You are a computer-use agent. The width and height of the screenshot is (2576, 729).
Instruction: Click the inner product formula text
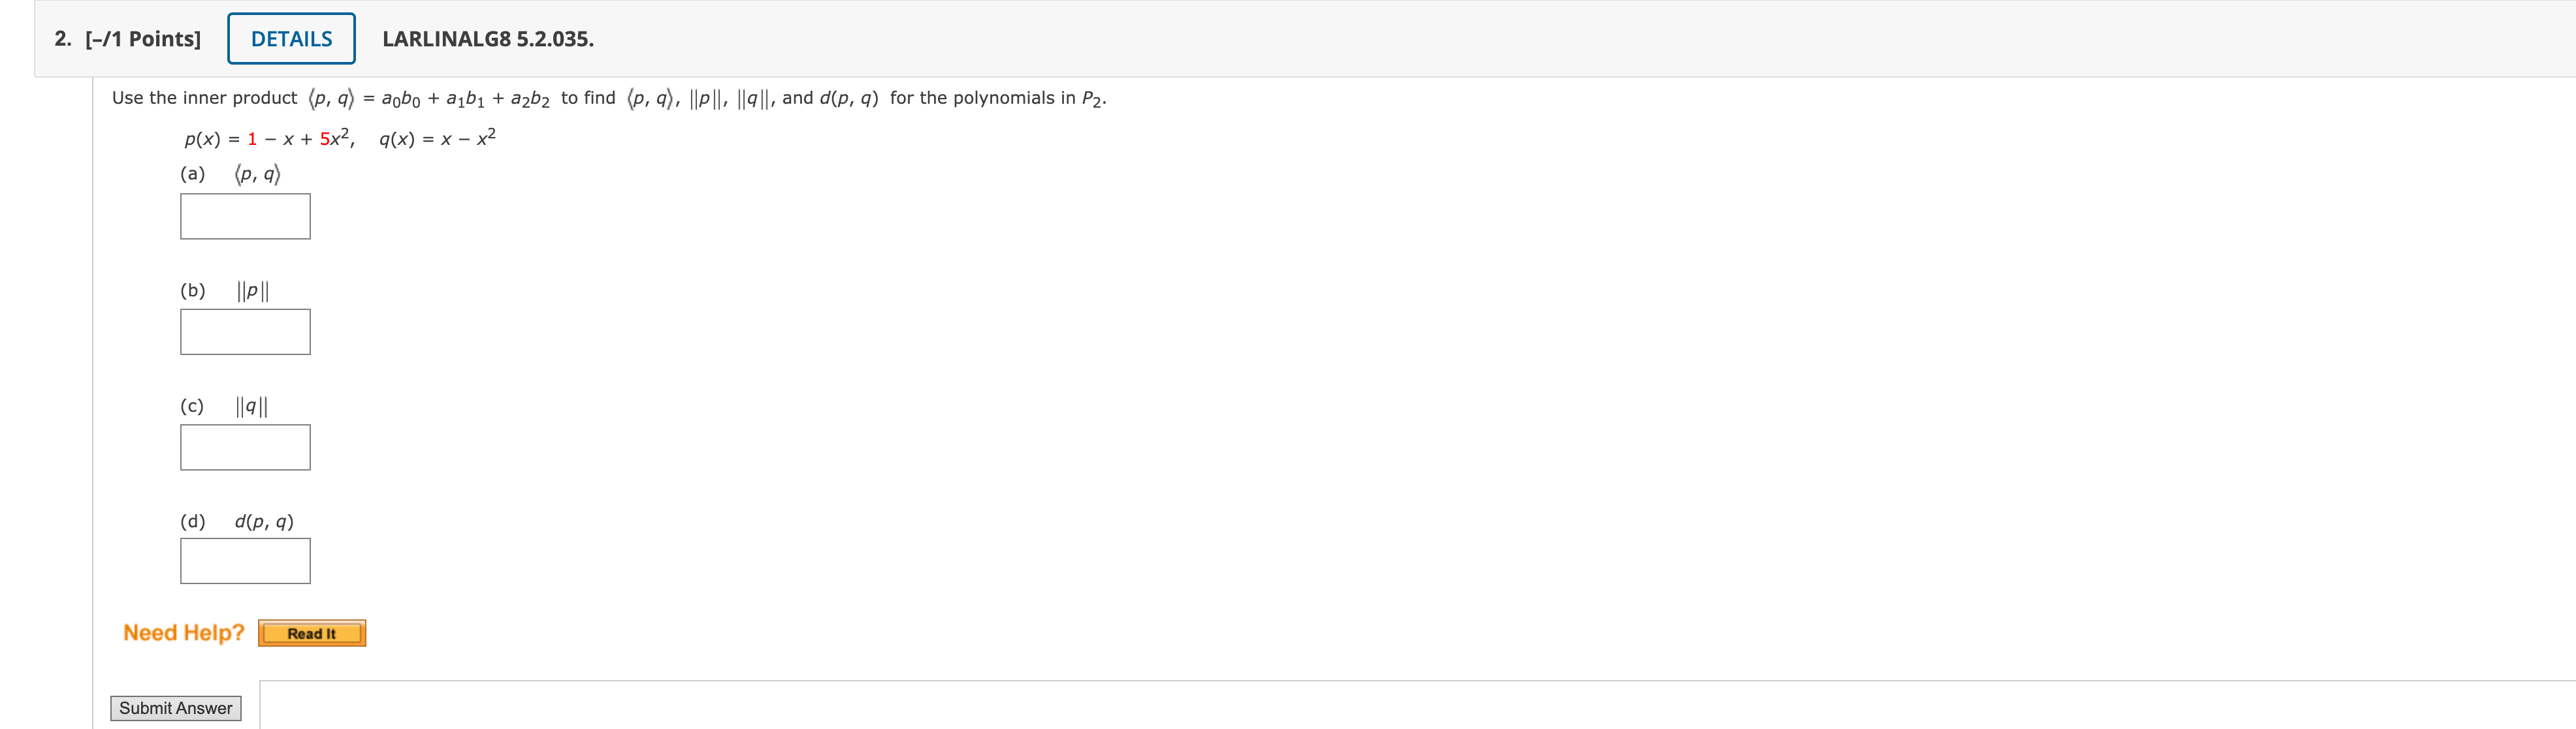coord(430,97)
